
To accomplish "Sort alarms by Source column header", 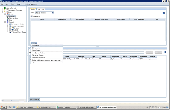I will tap(152, 56).
